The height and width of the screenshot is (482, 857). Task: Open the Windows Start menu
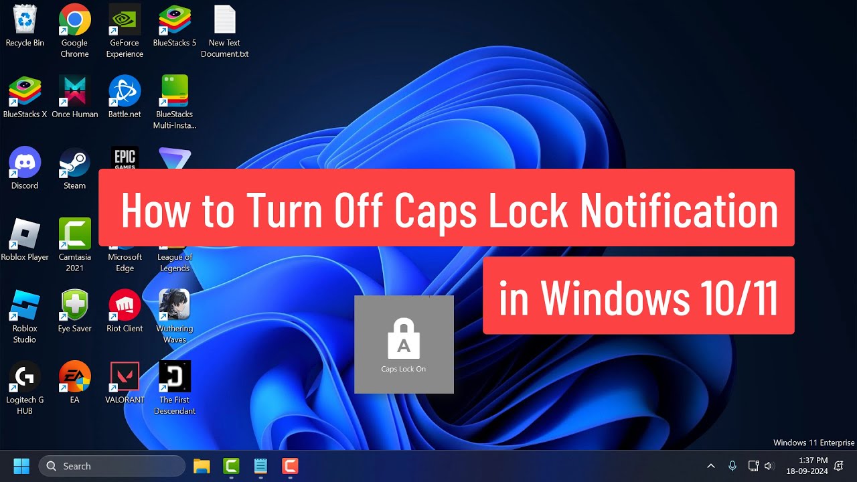21,466
